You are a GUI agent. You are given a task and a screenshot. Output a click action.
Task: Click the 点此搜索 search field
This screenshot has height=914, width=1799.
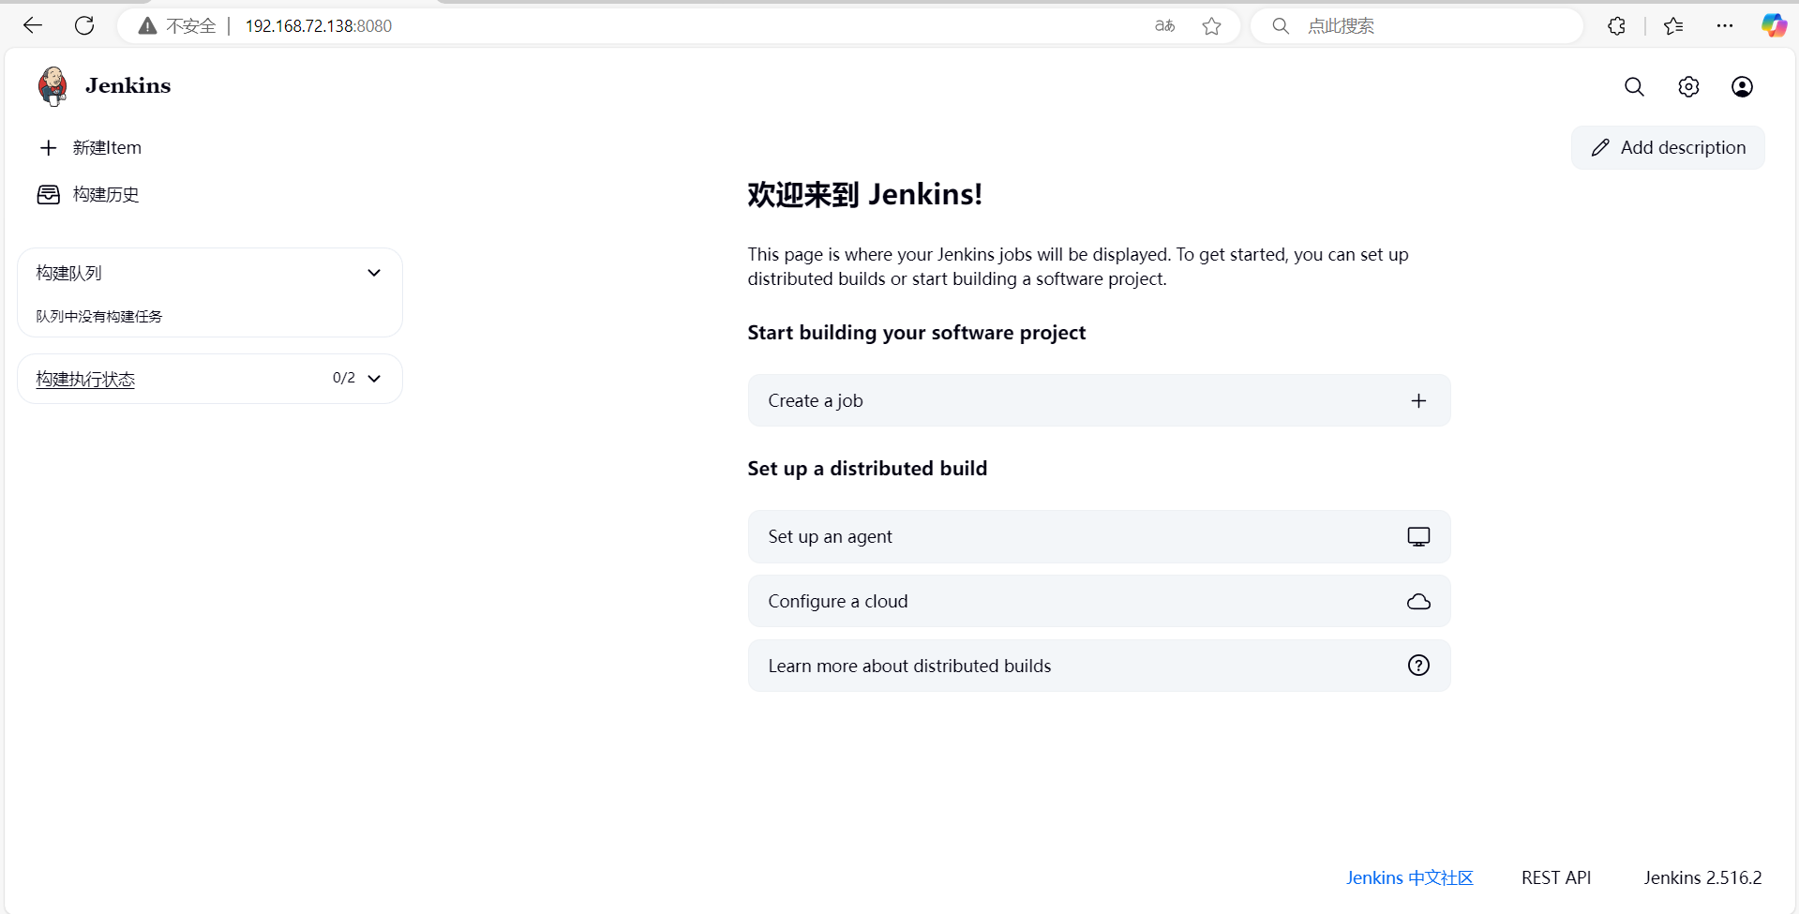point(1417,26)
